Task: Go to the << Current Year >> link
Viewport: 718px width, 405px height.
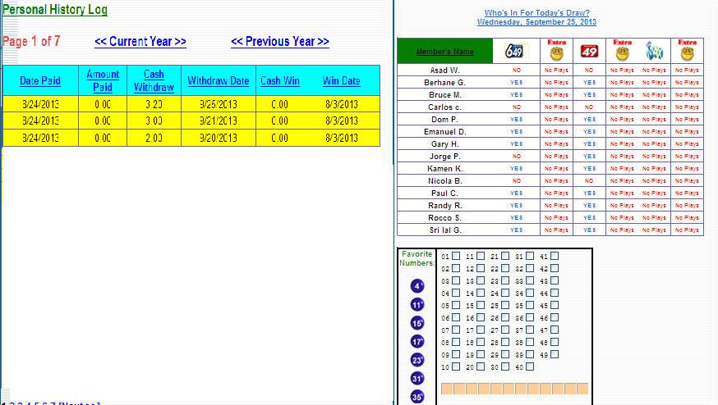Action: coord(140,42)
